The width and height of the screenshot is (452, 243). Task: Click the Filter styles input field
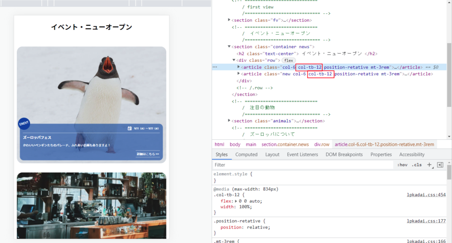pyautogui.click(x=303, y=165)
